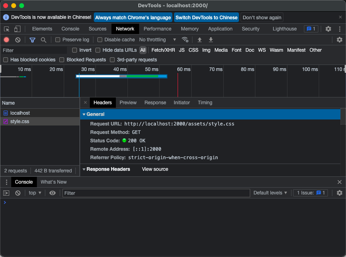Click the Name column header
Screen dimensions: 346x257
point(40,103)
